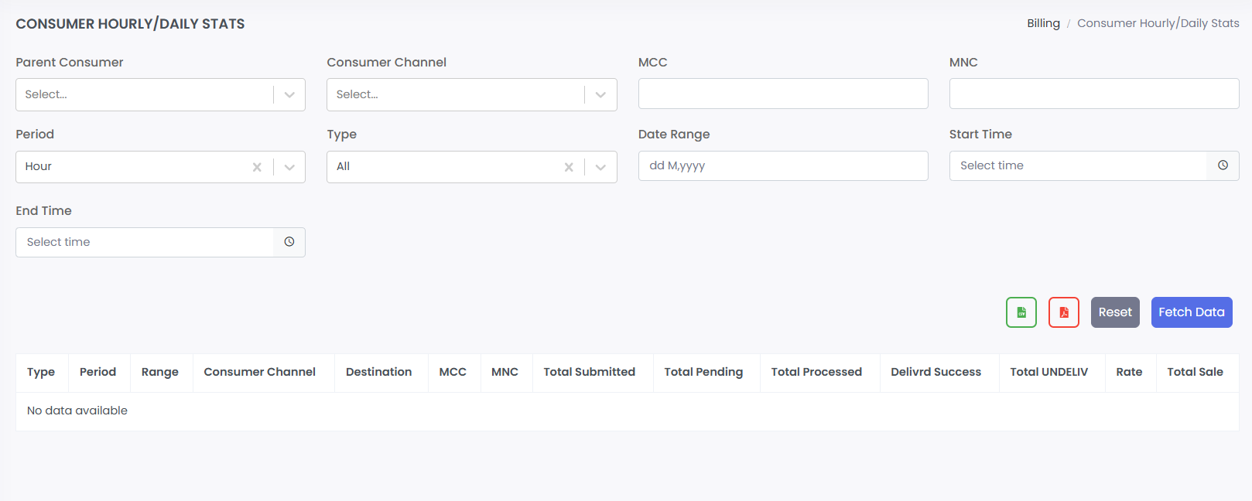Clear the Type selection with X icon
Image resolution: width=1252 pixels, height=501 pixels.
click(569, 167)
